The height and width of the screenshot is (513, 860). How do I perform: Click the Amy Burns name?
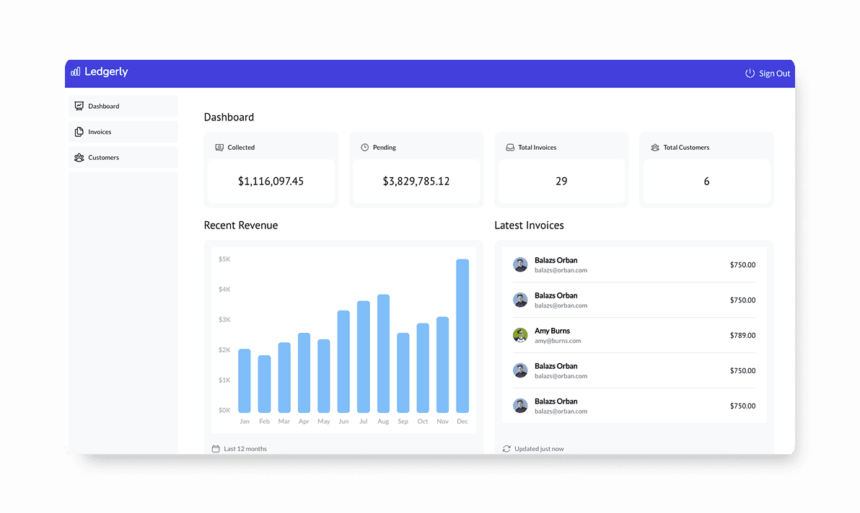click(x=553, y=331)
